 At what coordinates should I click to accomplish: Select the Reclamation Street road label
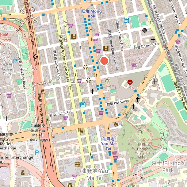pos(64,58)
